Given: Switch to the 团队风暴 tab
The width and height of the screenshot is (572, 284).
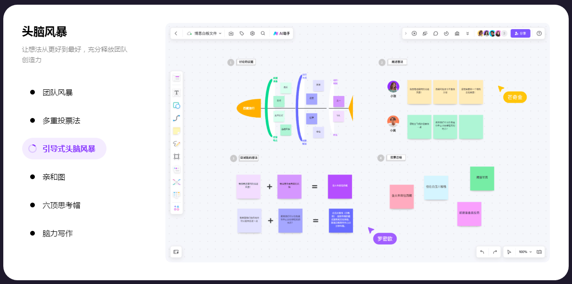Looking at the screenshot, I should 57,93.
